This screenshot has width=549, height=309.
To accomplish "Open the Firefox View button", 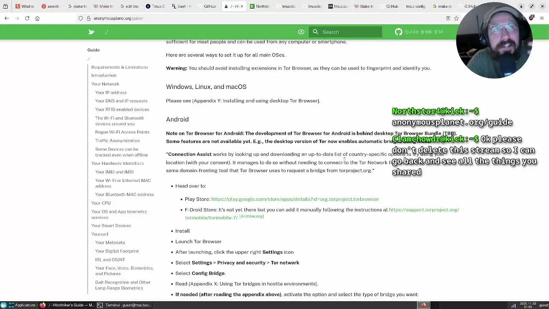I will (x=5, y=6).
